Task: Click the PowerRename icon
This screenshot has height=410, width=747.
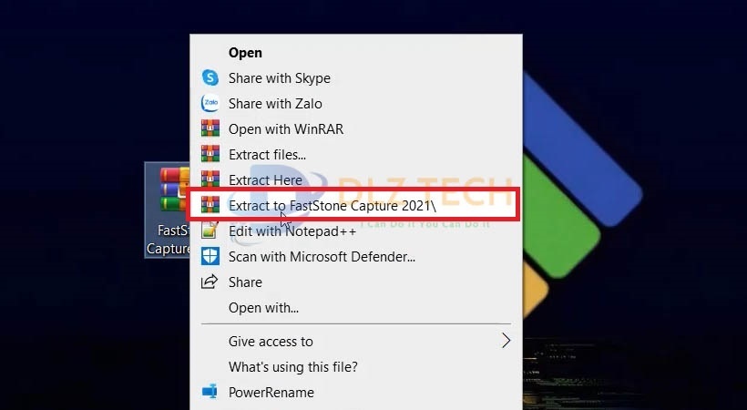Action: pos(210,393)
